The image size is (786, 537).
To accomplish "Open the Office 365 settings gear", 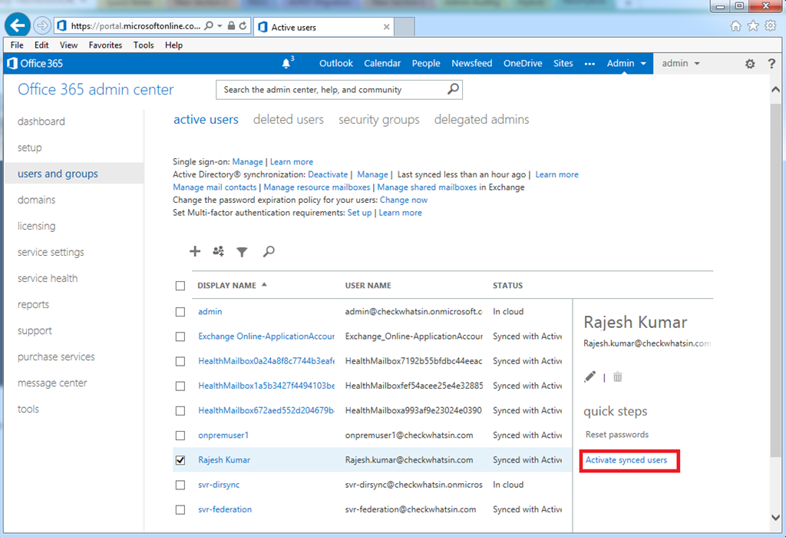I will [x=750, y=64].
